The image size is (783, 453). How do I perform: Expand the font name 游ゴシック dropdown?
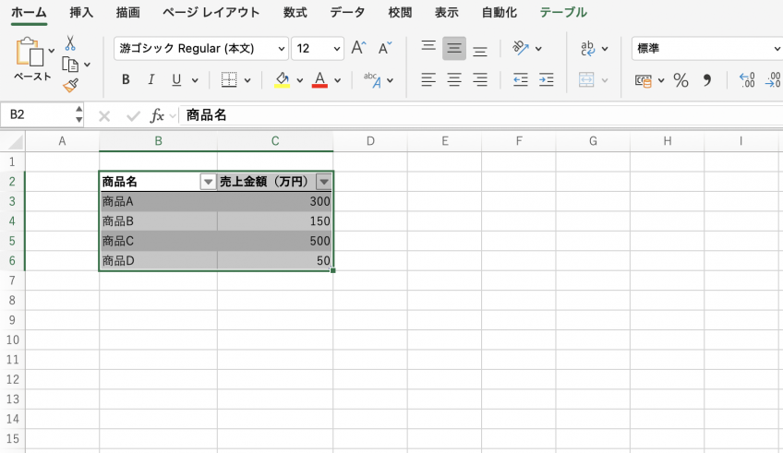pos(282,48)
